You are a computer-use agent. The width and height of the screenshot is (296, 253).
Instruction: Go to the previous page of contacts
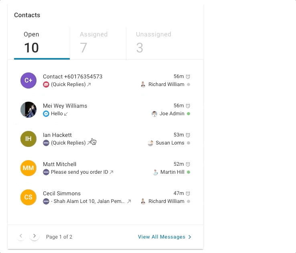(x=21, y=237)
